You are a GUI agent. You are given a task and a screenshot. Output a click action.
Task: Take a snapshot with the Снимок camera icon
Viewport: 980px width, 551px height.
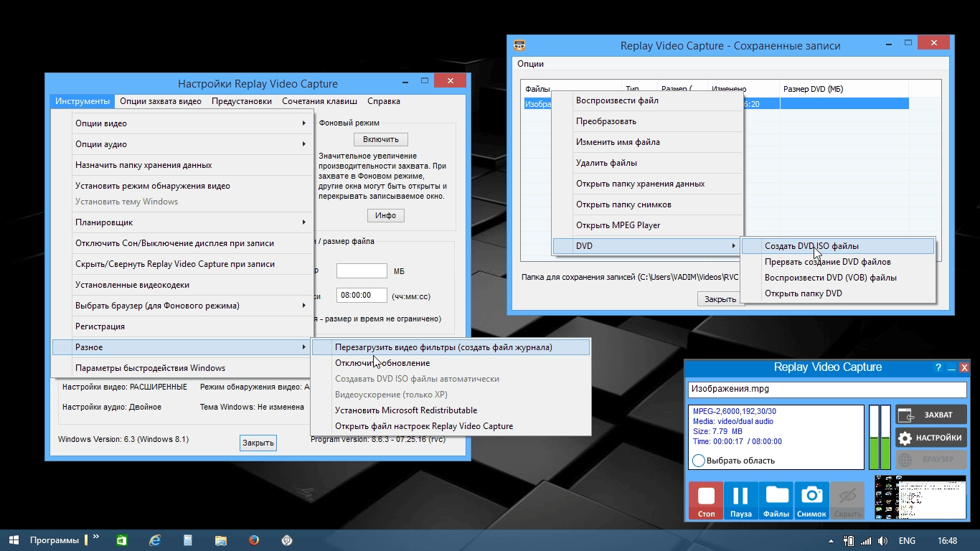coord(811,501)
